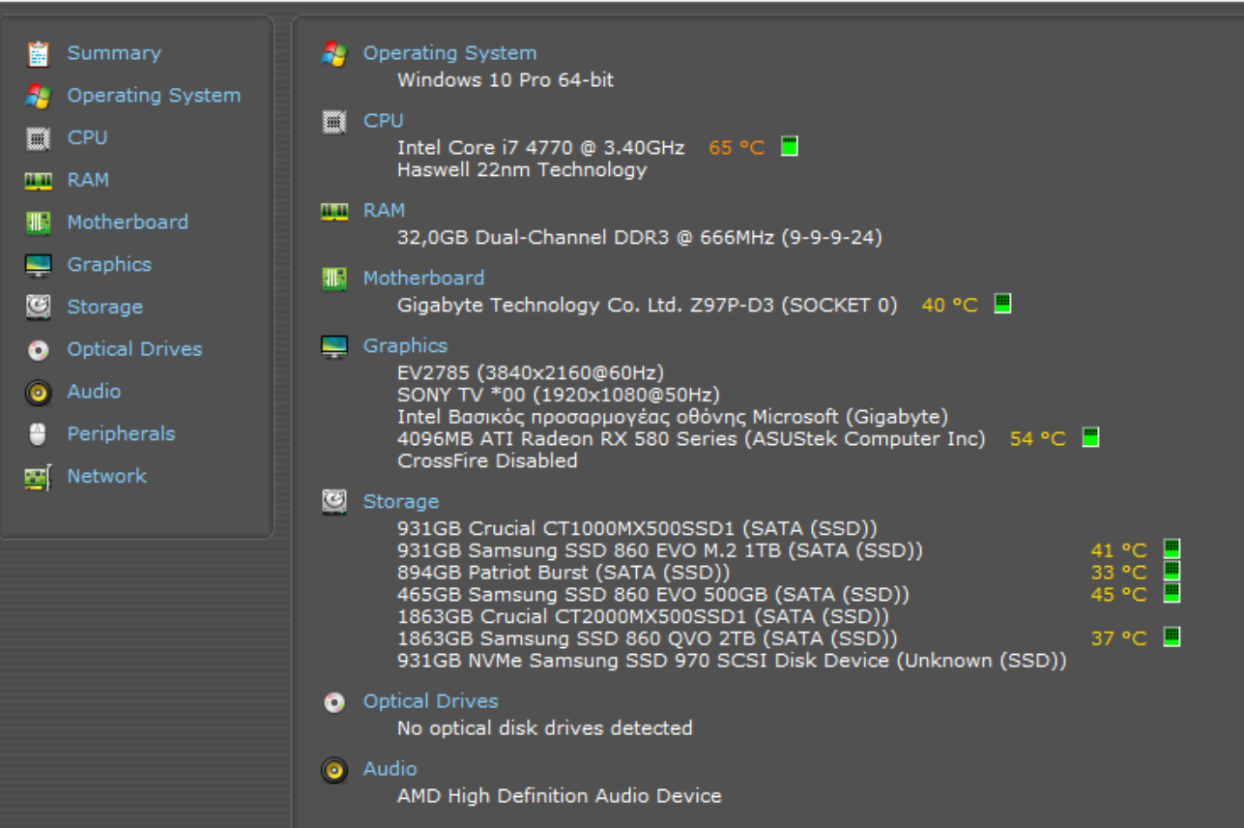Click the 894GB Patriot Burst drive line
Image resolution: width=1244 pixels, height=828 pixels.
pyautogui.click(x=564, y=573)
